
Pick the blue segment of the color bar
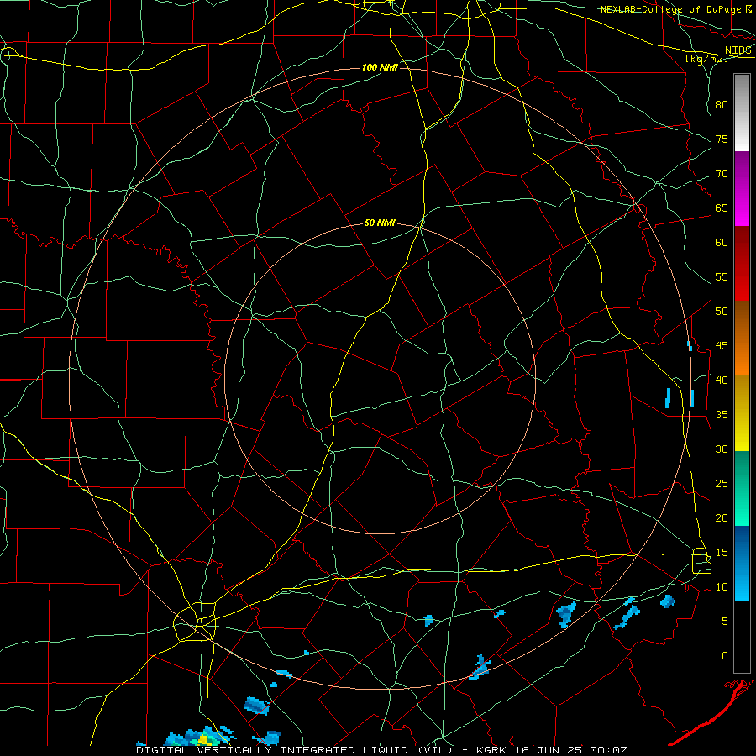[x=742, y=563]
